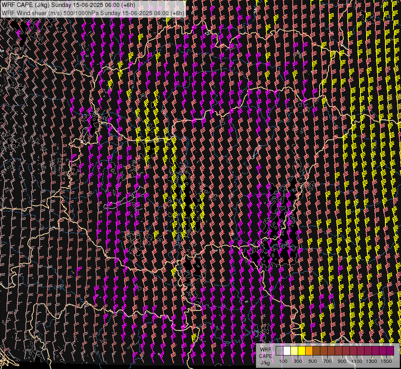Click the legend value 100
This screenshot has height=369, width=401.
(x=283, y=361)
